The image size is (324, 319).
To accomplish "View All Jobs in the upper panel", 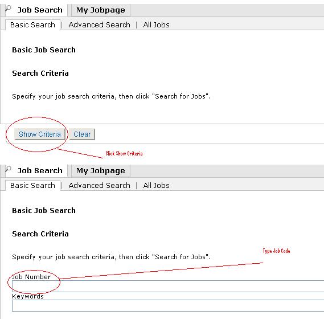I will (x=156, y=25).
